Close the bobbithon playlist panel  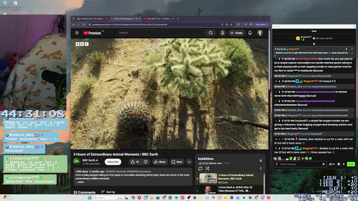point(261,161)
